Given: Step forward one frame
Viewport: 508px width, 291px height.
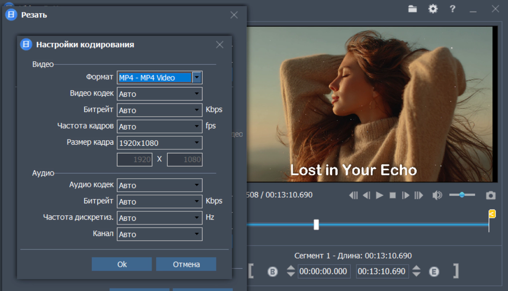Looking at the screenshot, I should [406, 195].
